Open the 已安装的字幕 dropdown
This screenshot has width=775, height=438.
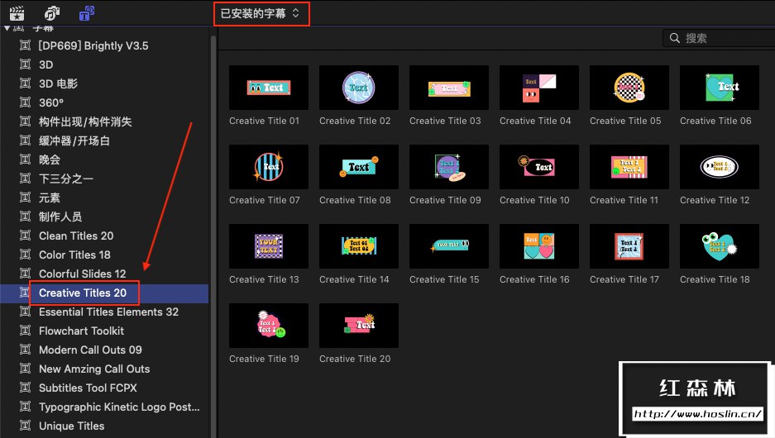261,13
